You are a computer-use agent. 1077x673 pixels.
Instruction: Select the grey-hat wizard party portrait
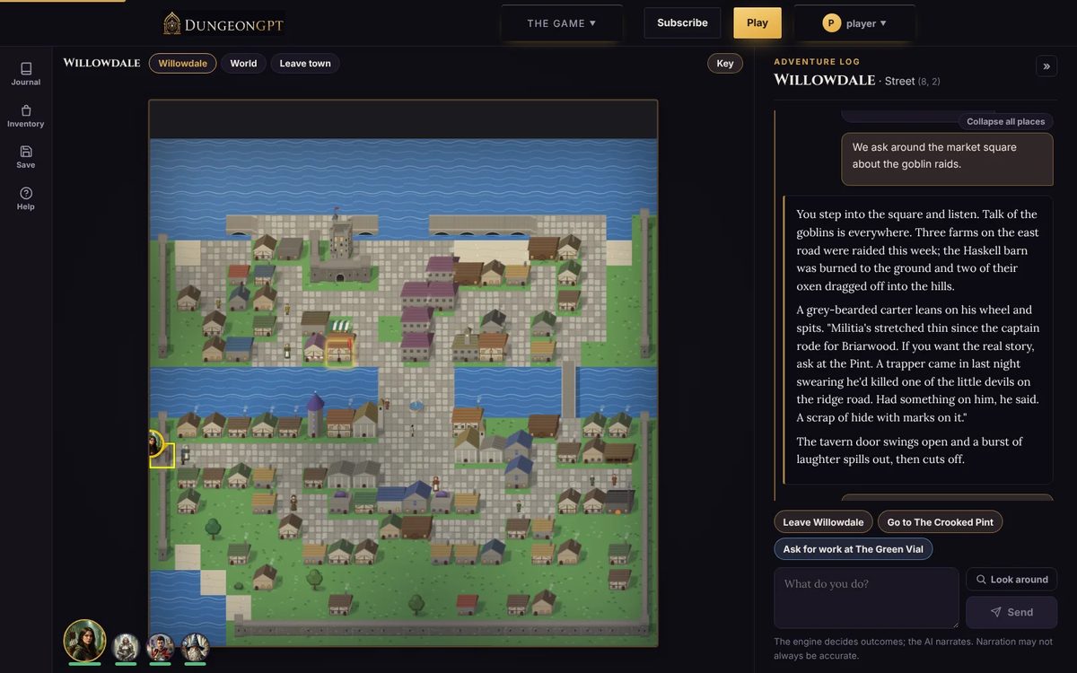coord(195,645)
